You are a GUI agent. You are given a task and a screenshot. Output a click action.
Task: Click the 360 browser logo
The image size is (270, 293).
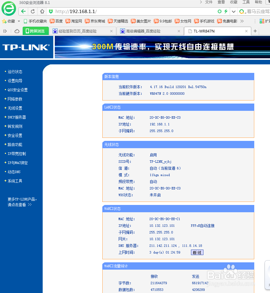[9, 9]
